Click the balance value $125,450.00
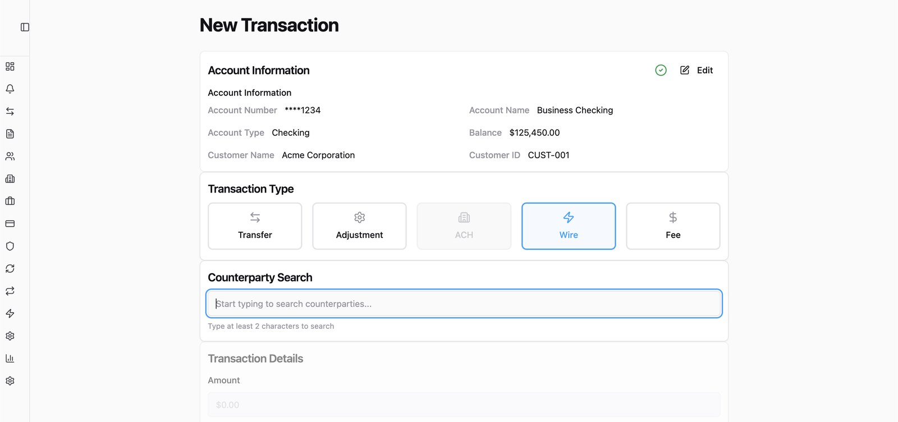 [534, 132]
